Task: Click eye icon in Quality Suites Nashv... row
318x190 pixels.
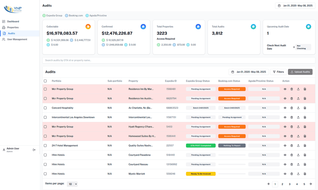Action: click(x=285, y=145)
